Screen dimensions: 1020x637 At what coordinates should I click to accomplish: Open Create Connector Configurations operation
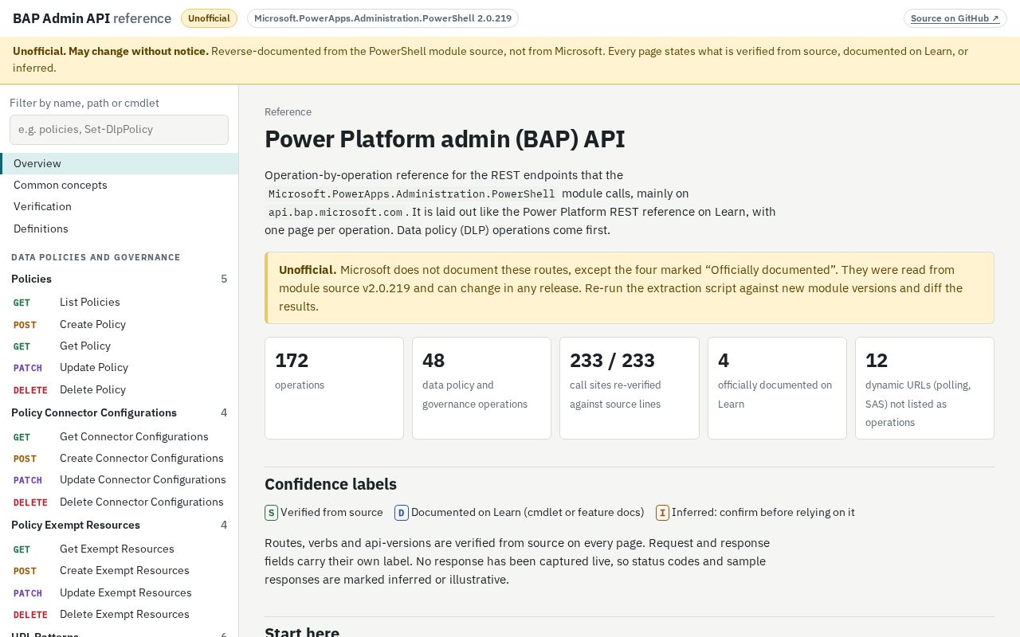pos(120,458)
